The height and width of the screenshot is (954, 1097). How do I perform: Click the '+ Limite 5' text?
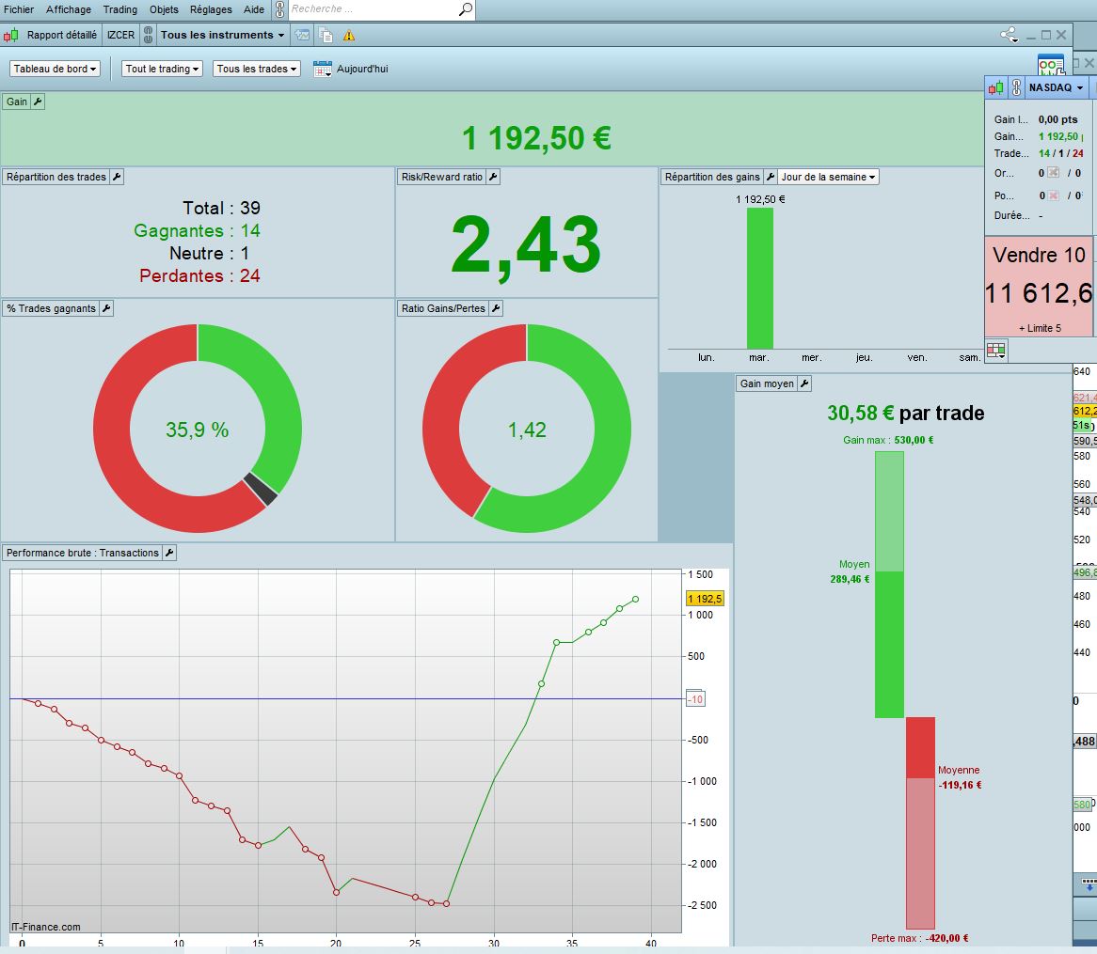coord(1040,328)
